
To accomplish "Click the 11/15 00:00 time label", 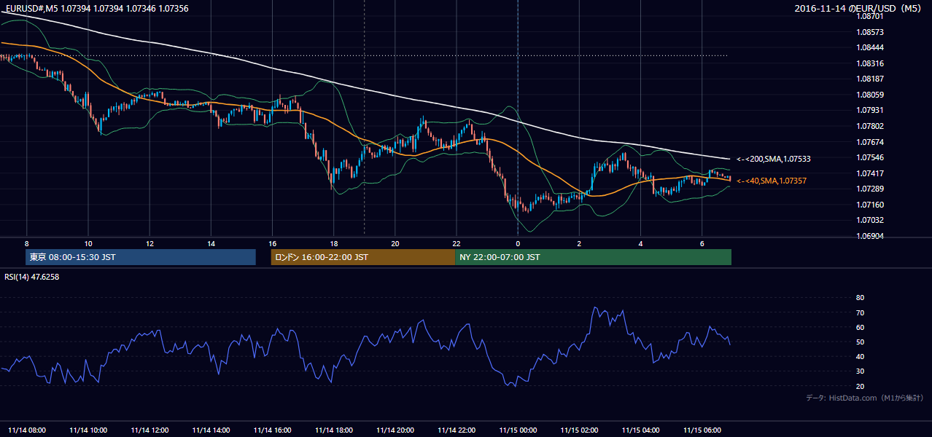I will coord(518,430).
